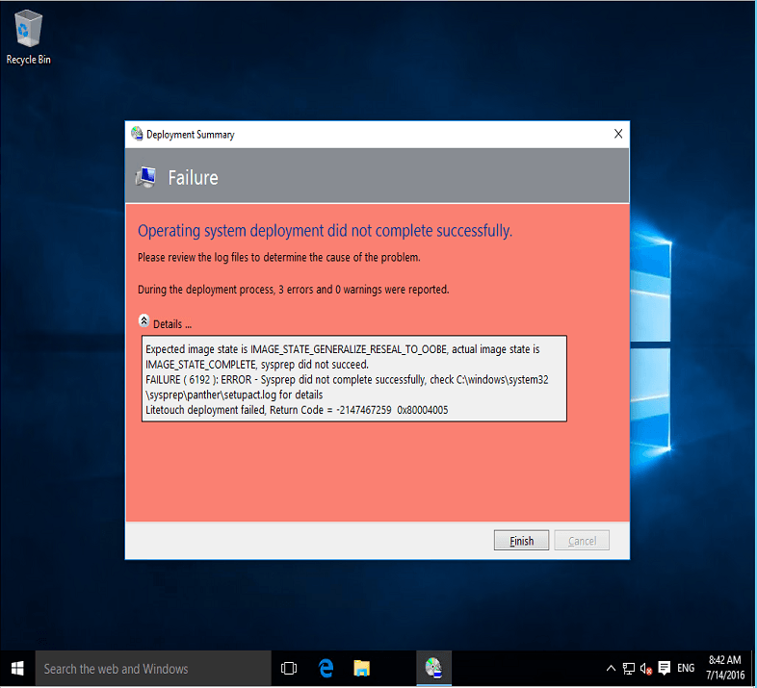Click the Deployment Summary title bar icon
Viewport: 757px width, 688px height.
pyautogui.click(x=137, y=134)
